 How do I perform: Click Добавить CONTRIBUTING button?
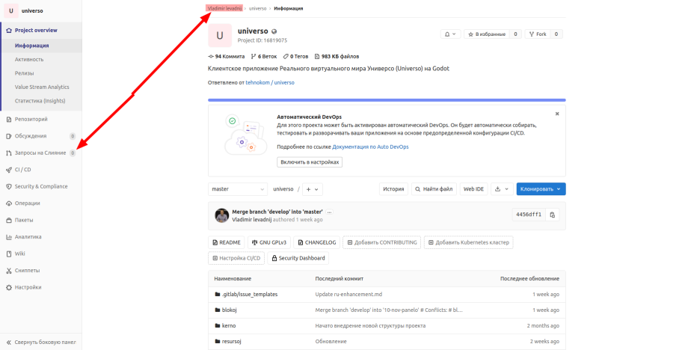pyautogui.click(x=381, y=242)
